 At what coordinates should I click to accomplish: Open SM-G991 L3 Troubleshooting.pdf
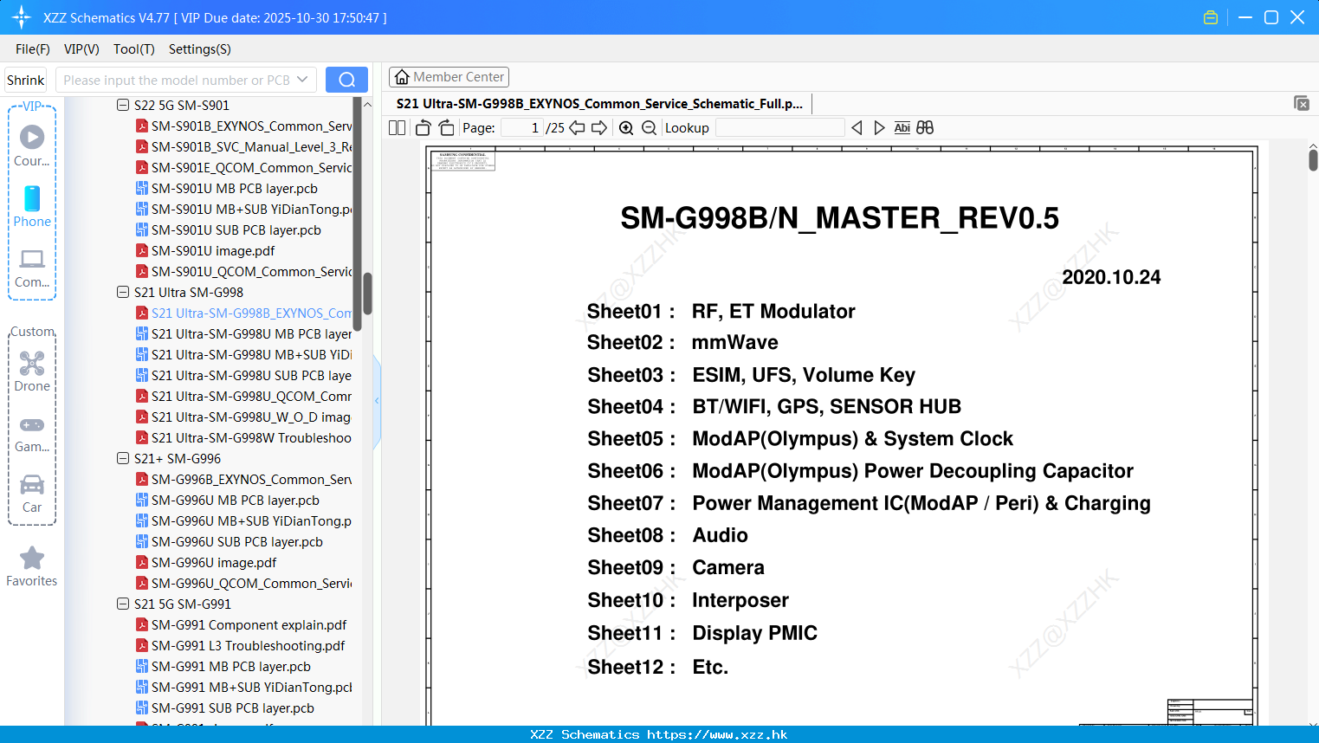[x=241, y=645]
